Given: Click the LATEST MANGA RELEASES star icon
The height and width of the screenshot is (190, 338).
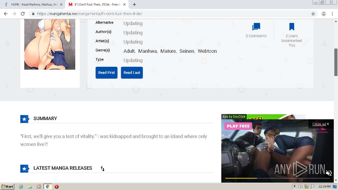Looking at the screenshot, I should [x=24, y=169].
